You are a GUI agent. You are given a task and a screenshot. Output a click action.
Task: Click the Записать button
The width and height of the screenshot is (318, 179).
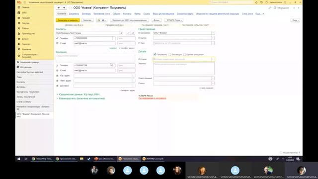pyautogui.click(x=87, y=20)
